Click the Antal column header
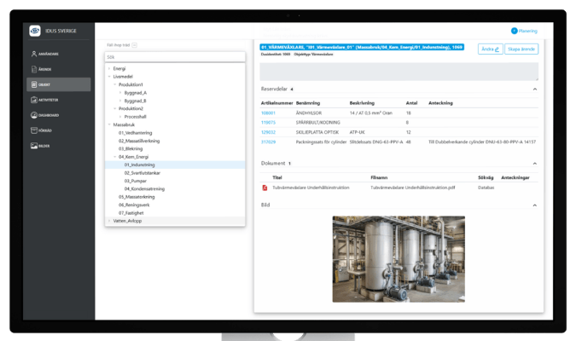576x341 pixels. pyautogui.click(x=411, y=103)
